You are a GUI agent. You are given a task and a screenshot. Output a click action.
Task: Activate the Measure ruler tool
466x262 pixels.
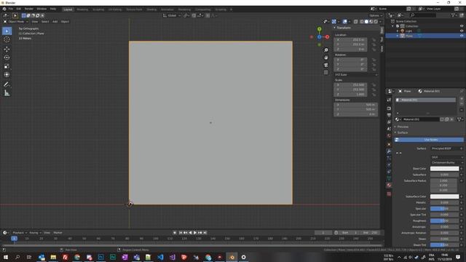(x=7, y=93)
